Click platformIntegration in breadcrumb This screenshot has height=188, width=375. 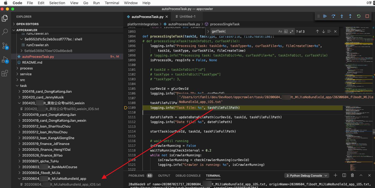(x=143, y=24)
